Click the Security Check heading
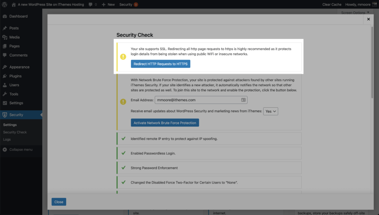The width and height of the screenshot is (379, 215). pos(135,35)
